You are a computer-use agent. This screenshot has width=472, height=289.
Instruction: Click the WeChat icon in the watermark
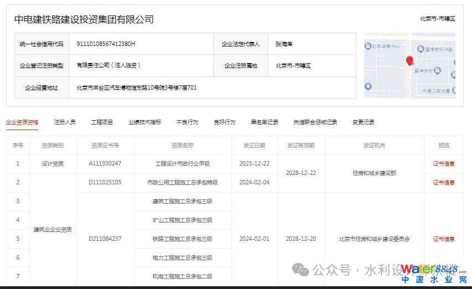301,270
